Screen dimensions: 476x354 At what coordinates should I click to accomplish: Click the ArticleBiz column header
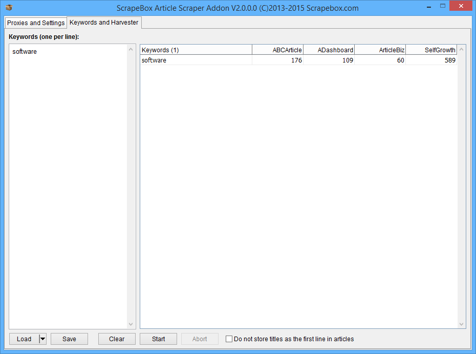point(380,50)
